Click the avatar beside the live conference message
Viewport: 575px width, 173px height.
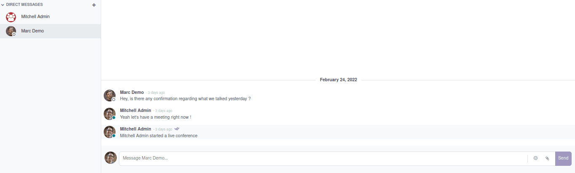110,132
